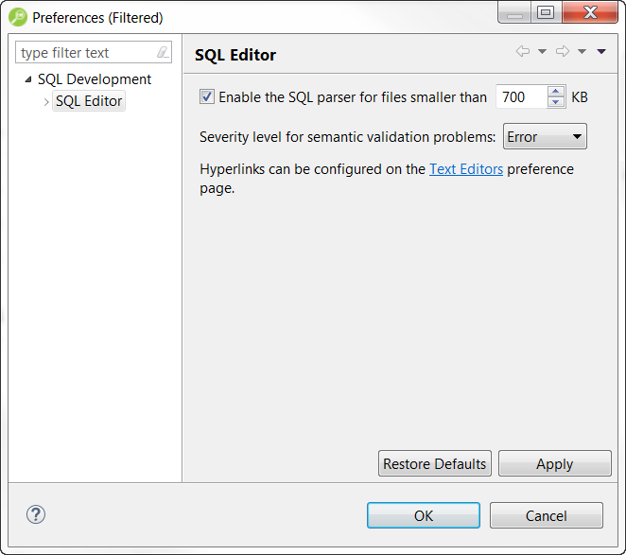Open the Text Editors preference link
Image resolution: width=626 pixels, height=555 pixels.
pos(466,169)
